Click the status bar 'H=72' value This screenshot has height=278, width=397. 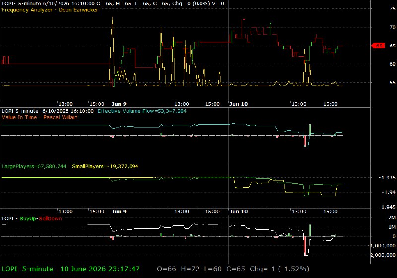point(190,269)
